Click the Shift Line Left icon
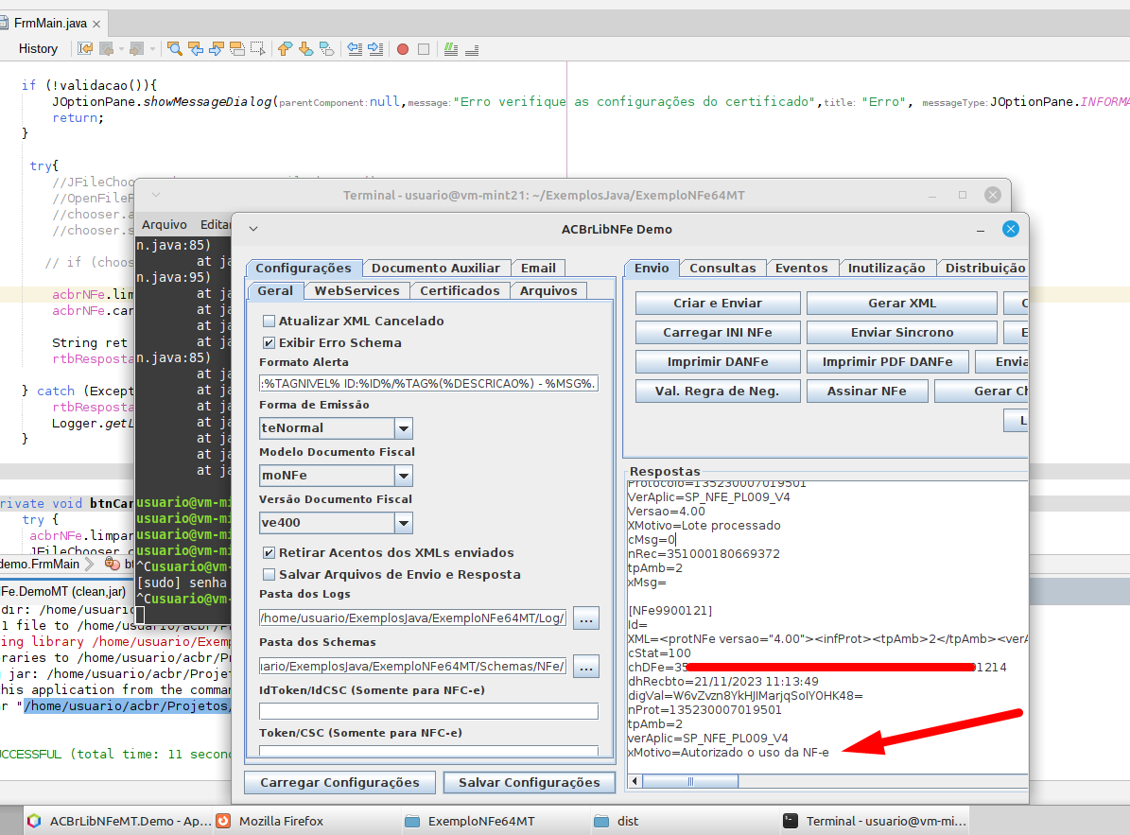Image resolution: width=1130 pixels, height=835 pixels. coord(355,49)
